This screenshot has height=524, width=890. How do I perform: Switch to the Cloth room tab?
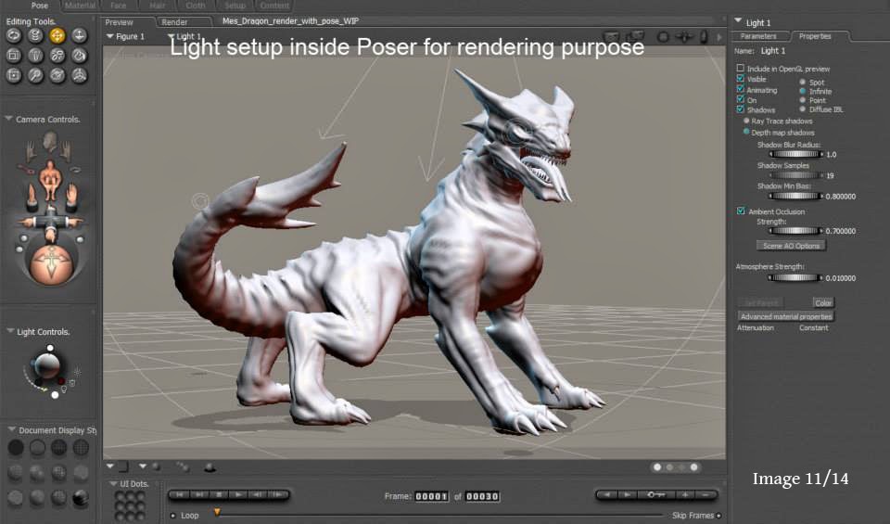coord(196,6)
